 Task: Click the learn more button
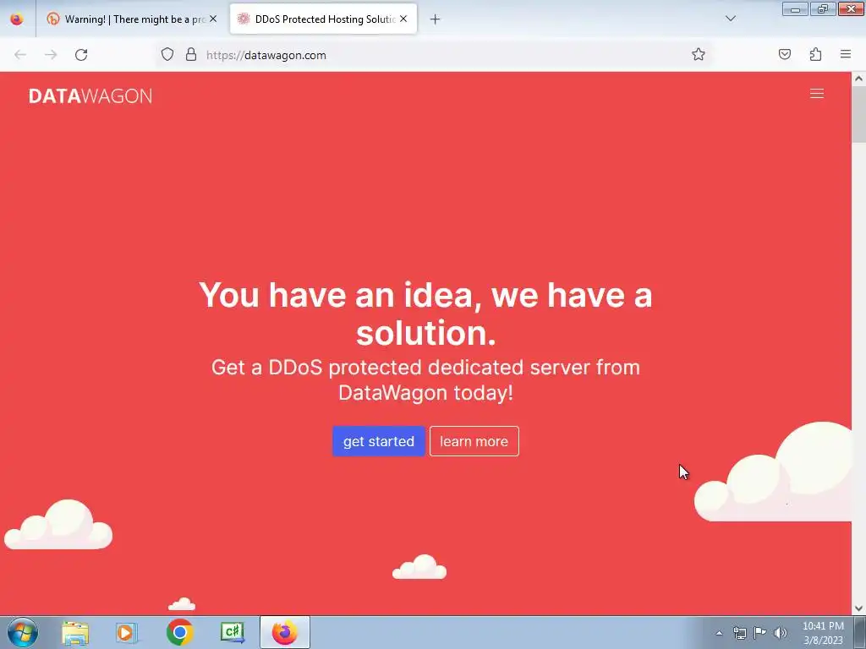pyautogui.click(x=474, y=441)
